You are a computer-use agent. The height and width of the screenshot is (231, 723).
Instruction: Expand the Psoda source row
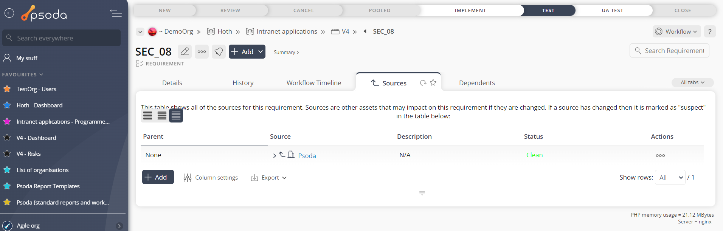[275, 156]
